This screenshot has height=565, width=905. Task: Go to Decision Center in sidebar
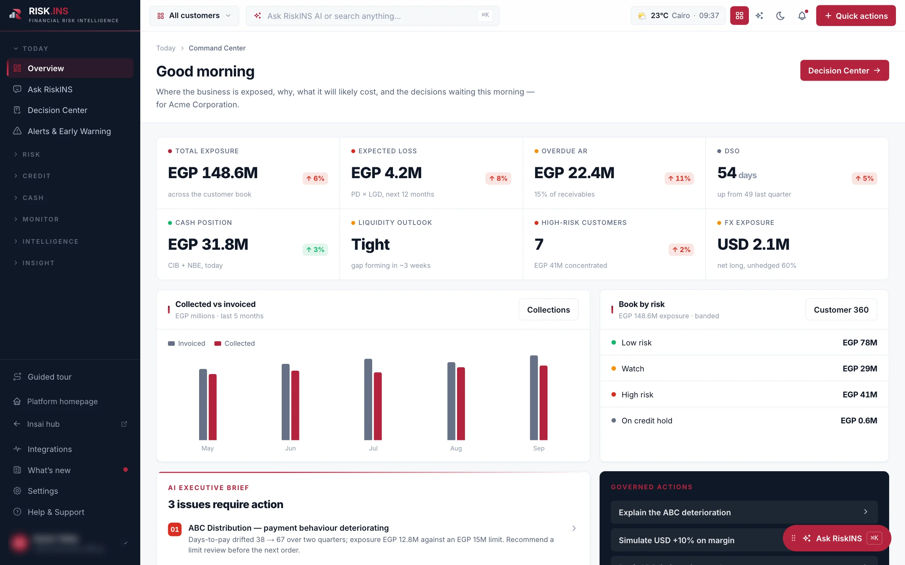point(70,110)
